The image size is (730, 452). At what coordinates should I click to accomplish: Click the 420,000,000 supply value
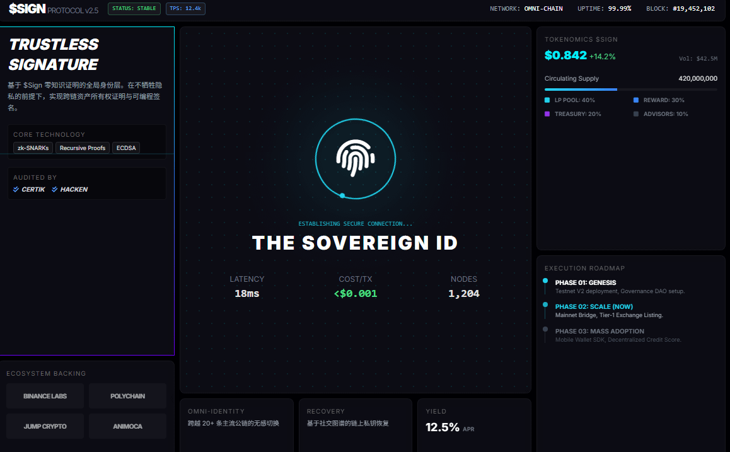(698, 79)
